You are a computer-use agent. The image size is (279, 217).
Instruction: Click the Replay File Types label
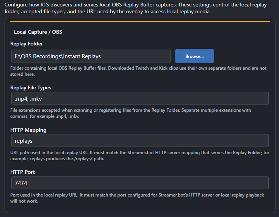[x=31, y=87]
